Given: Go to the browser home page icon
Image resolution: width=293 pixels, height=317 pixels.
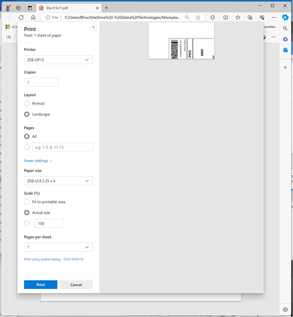Looking at the screenshot, I should [x=33, y=17].
